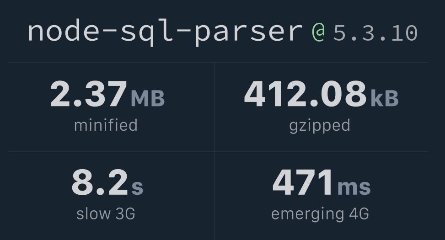Select the gzipped label
The width and height of the screenshot is (445, 240).
click(320, 126)
